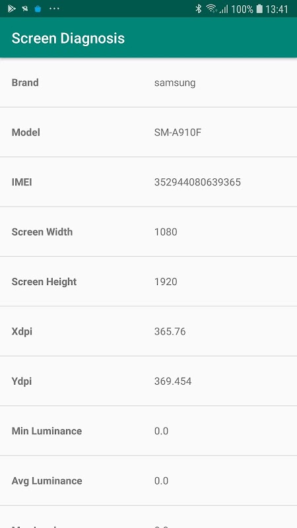This screenshot has width=297, height=528.
Task: Click the Screen Diagnosis title
Action: [68, 38]
